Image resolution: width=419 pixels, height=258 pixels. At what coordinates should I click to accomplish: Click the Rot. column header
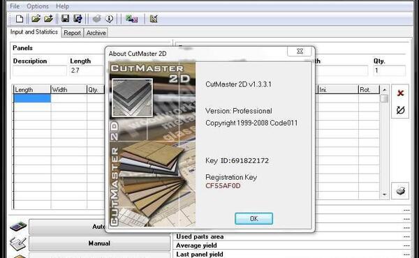[369, 90]
